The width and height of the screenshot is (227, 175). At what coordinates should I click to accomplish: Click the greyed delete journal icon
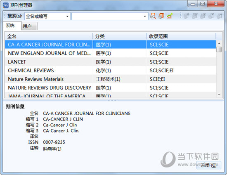pos(203,16)
